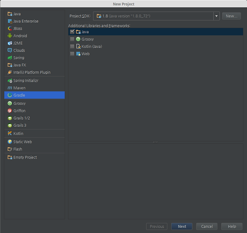Enable the Groovy framework checkbox
247x233 pixels.
coord(72,39)
